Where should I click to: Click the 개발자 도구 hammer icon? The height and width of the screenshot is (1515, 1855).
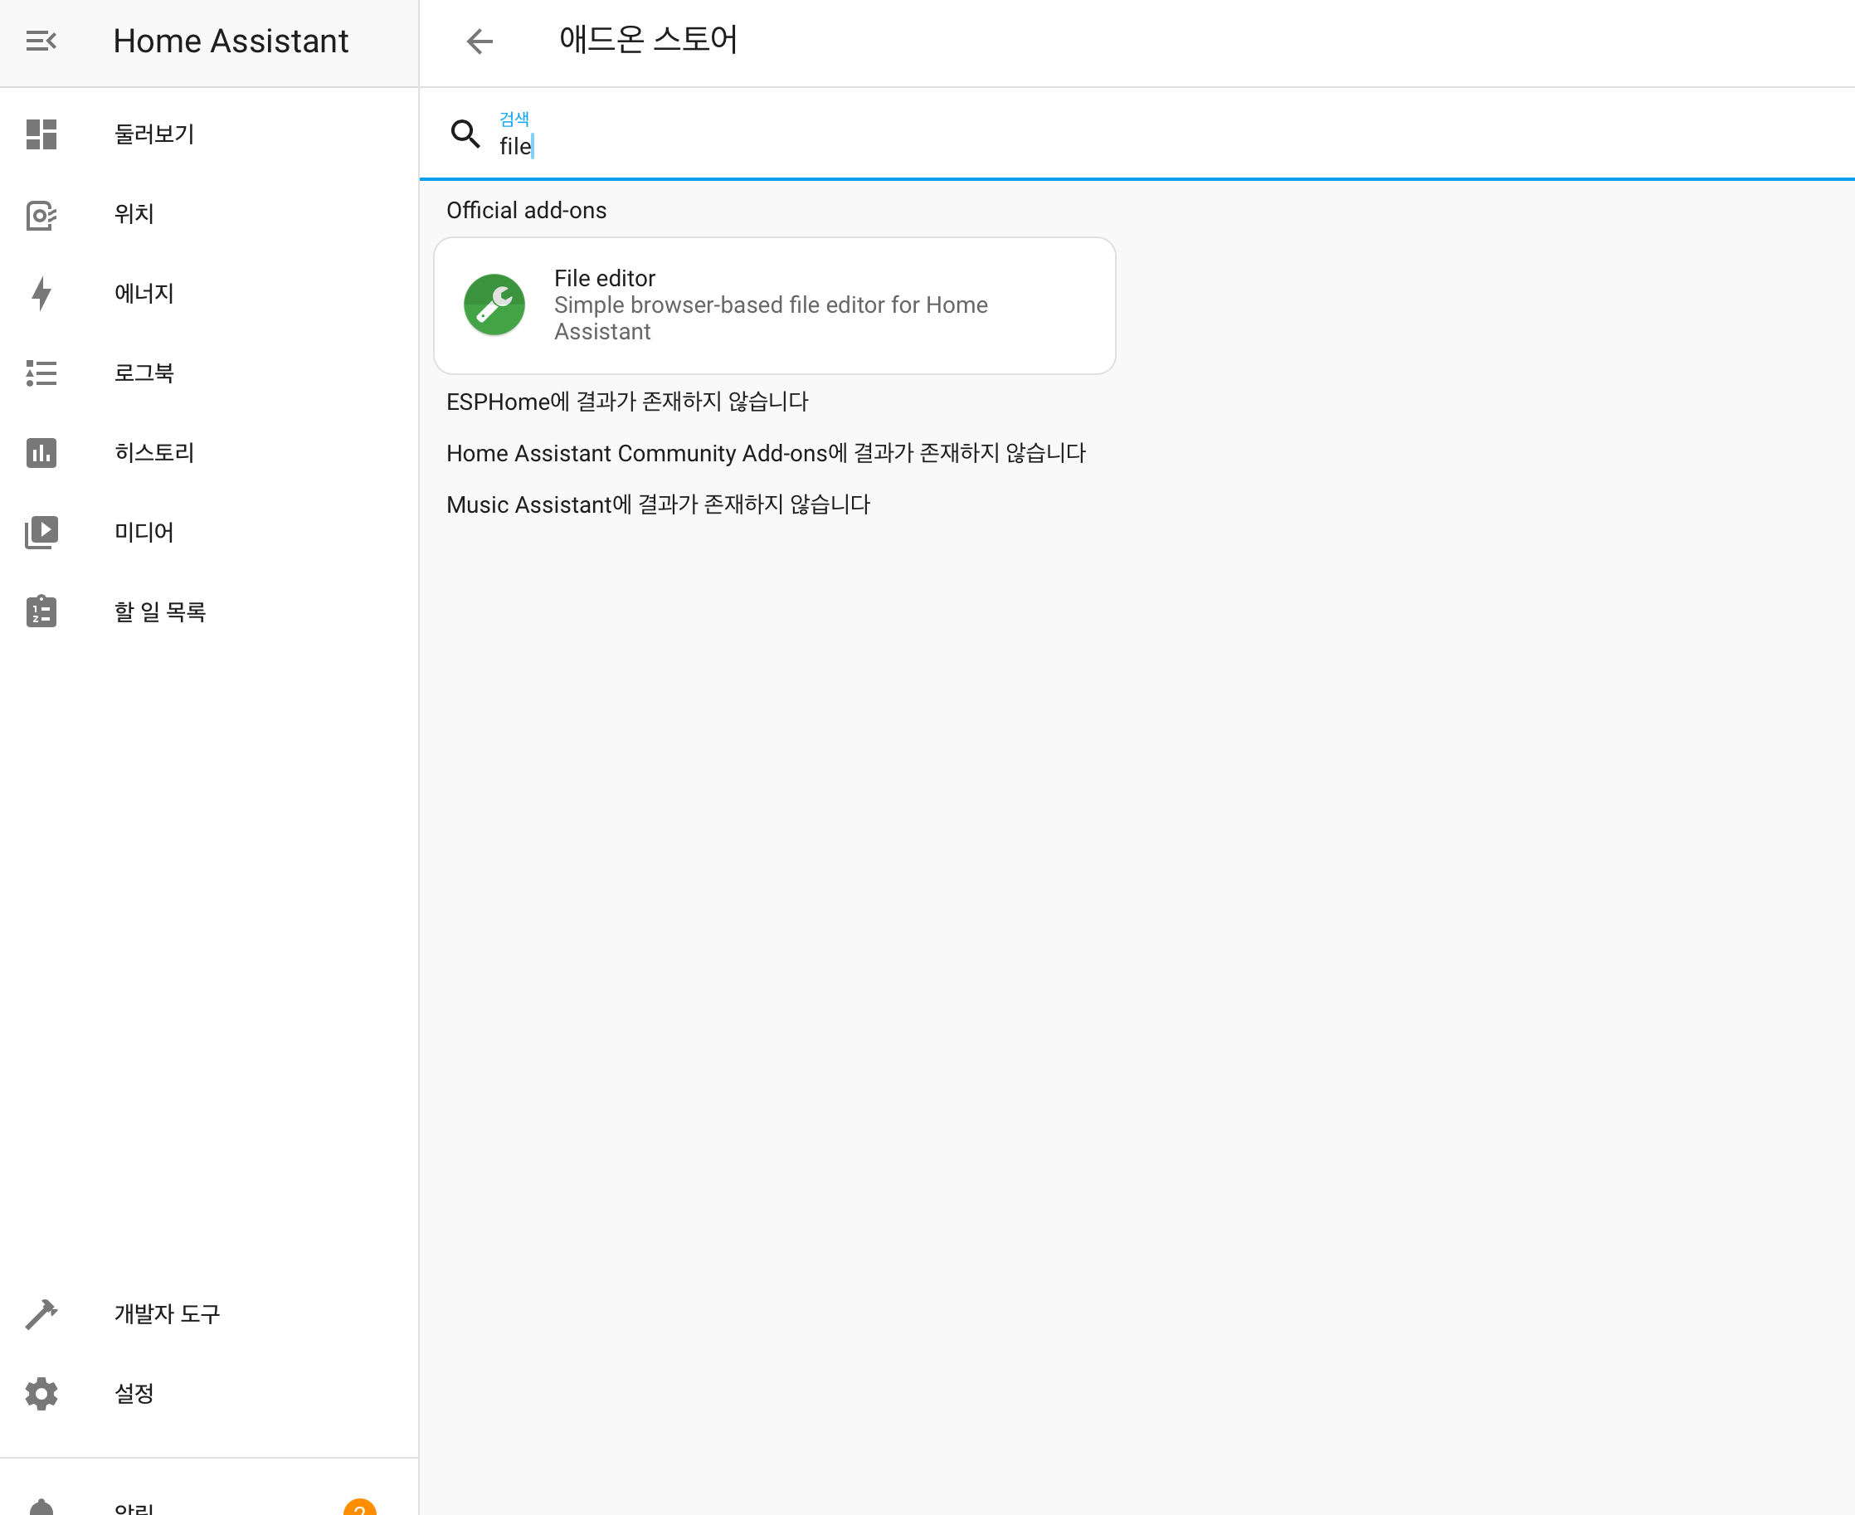pyautogui.click(x=41, y=1313)
